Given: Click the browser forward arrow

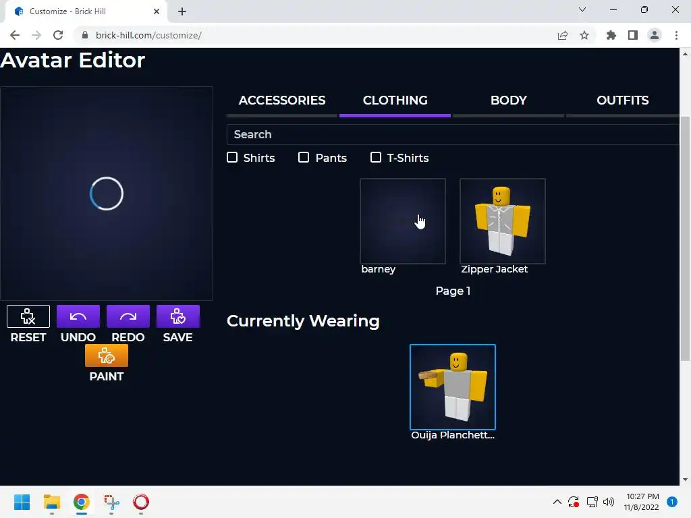Looking at the screenshot, I should tap(36, 35).
